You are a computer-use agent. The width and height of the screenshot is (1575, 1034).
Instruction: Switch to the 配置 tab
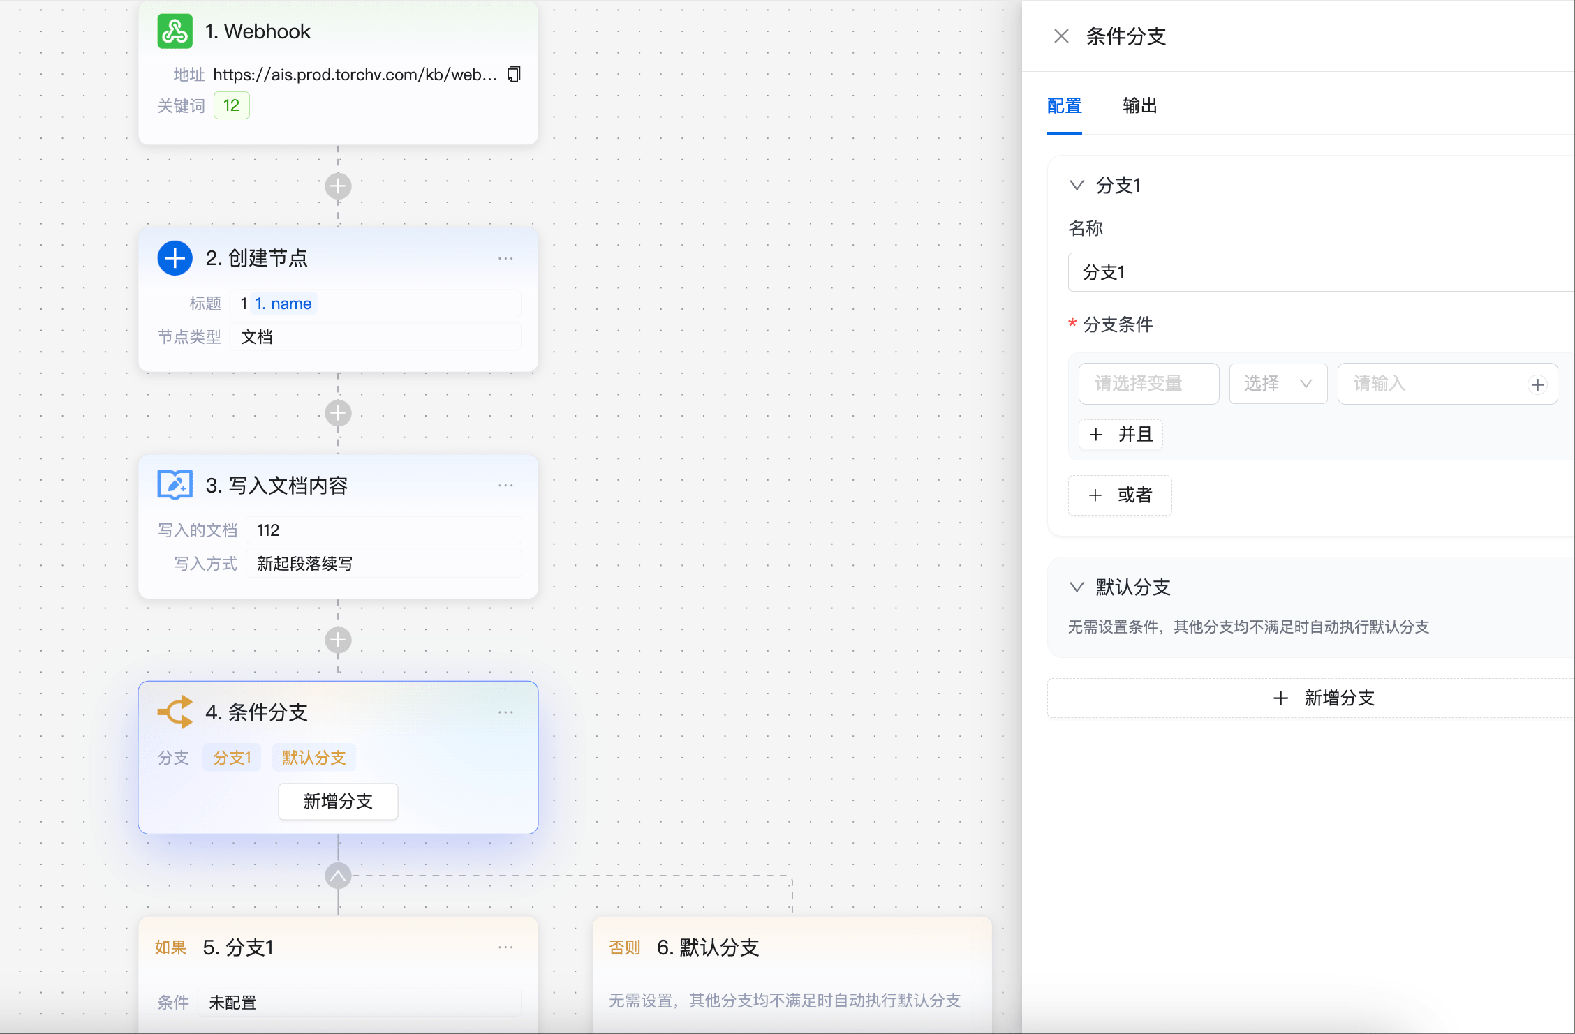click(1063, 105)
